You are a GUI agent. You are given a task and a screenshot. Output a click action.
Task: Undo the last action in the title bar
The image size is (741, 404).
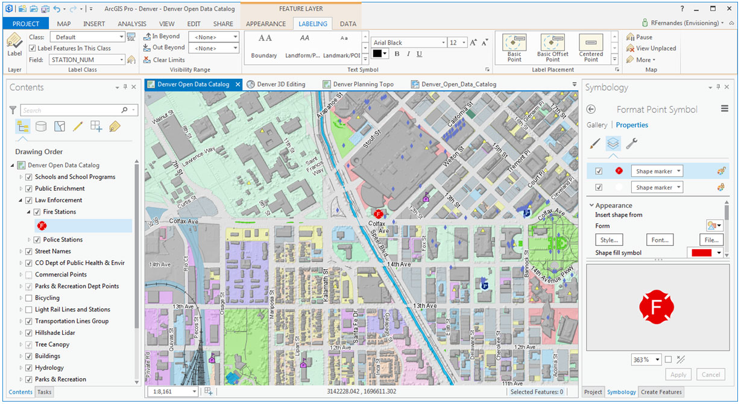(x=57, y=9)
